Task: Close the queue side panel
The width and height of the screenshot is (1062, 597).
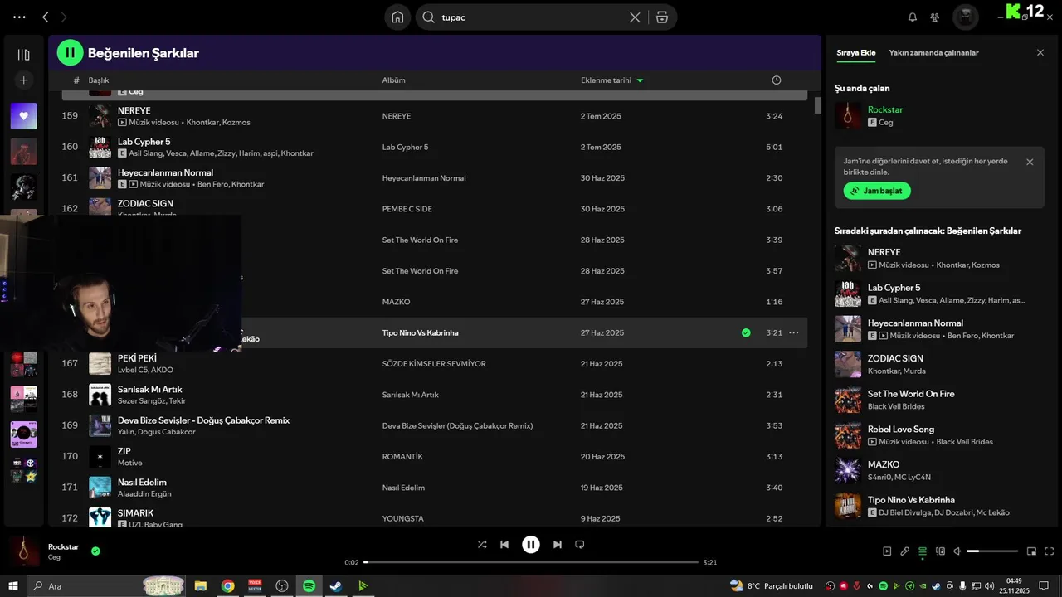Action: pyautogui.click(x=1040, y=52)
